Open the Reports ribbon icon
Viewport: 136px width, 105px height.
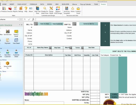coord(15,9)
